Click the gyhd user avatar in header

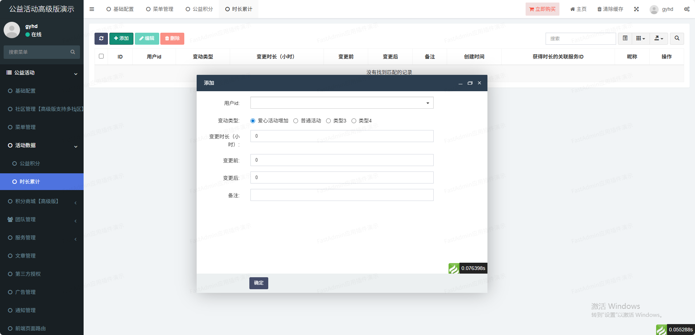coord(654,9)
